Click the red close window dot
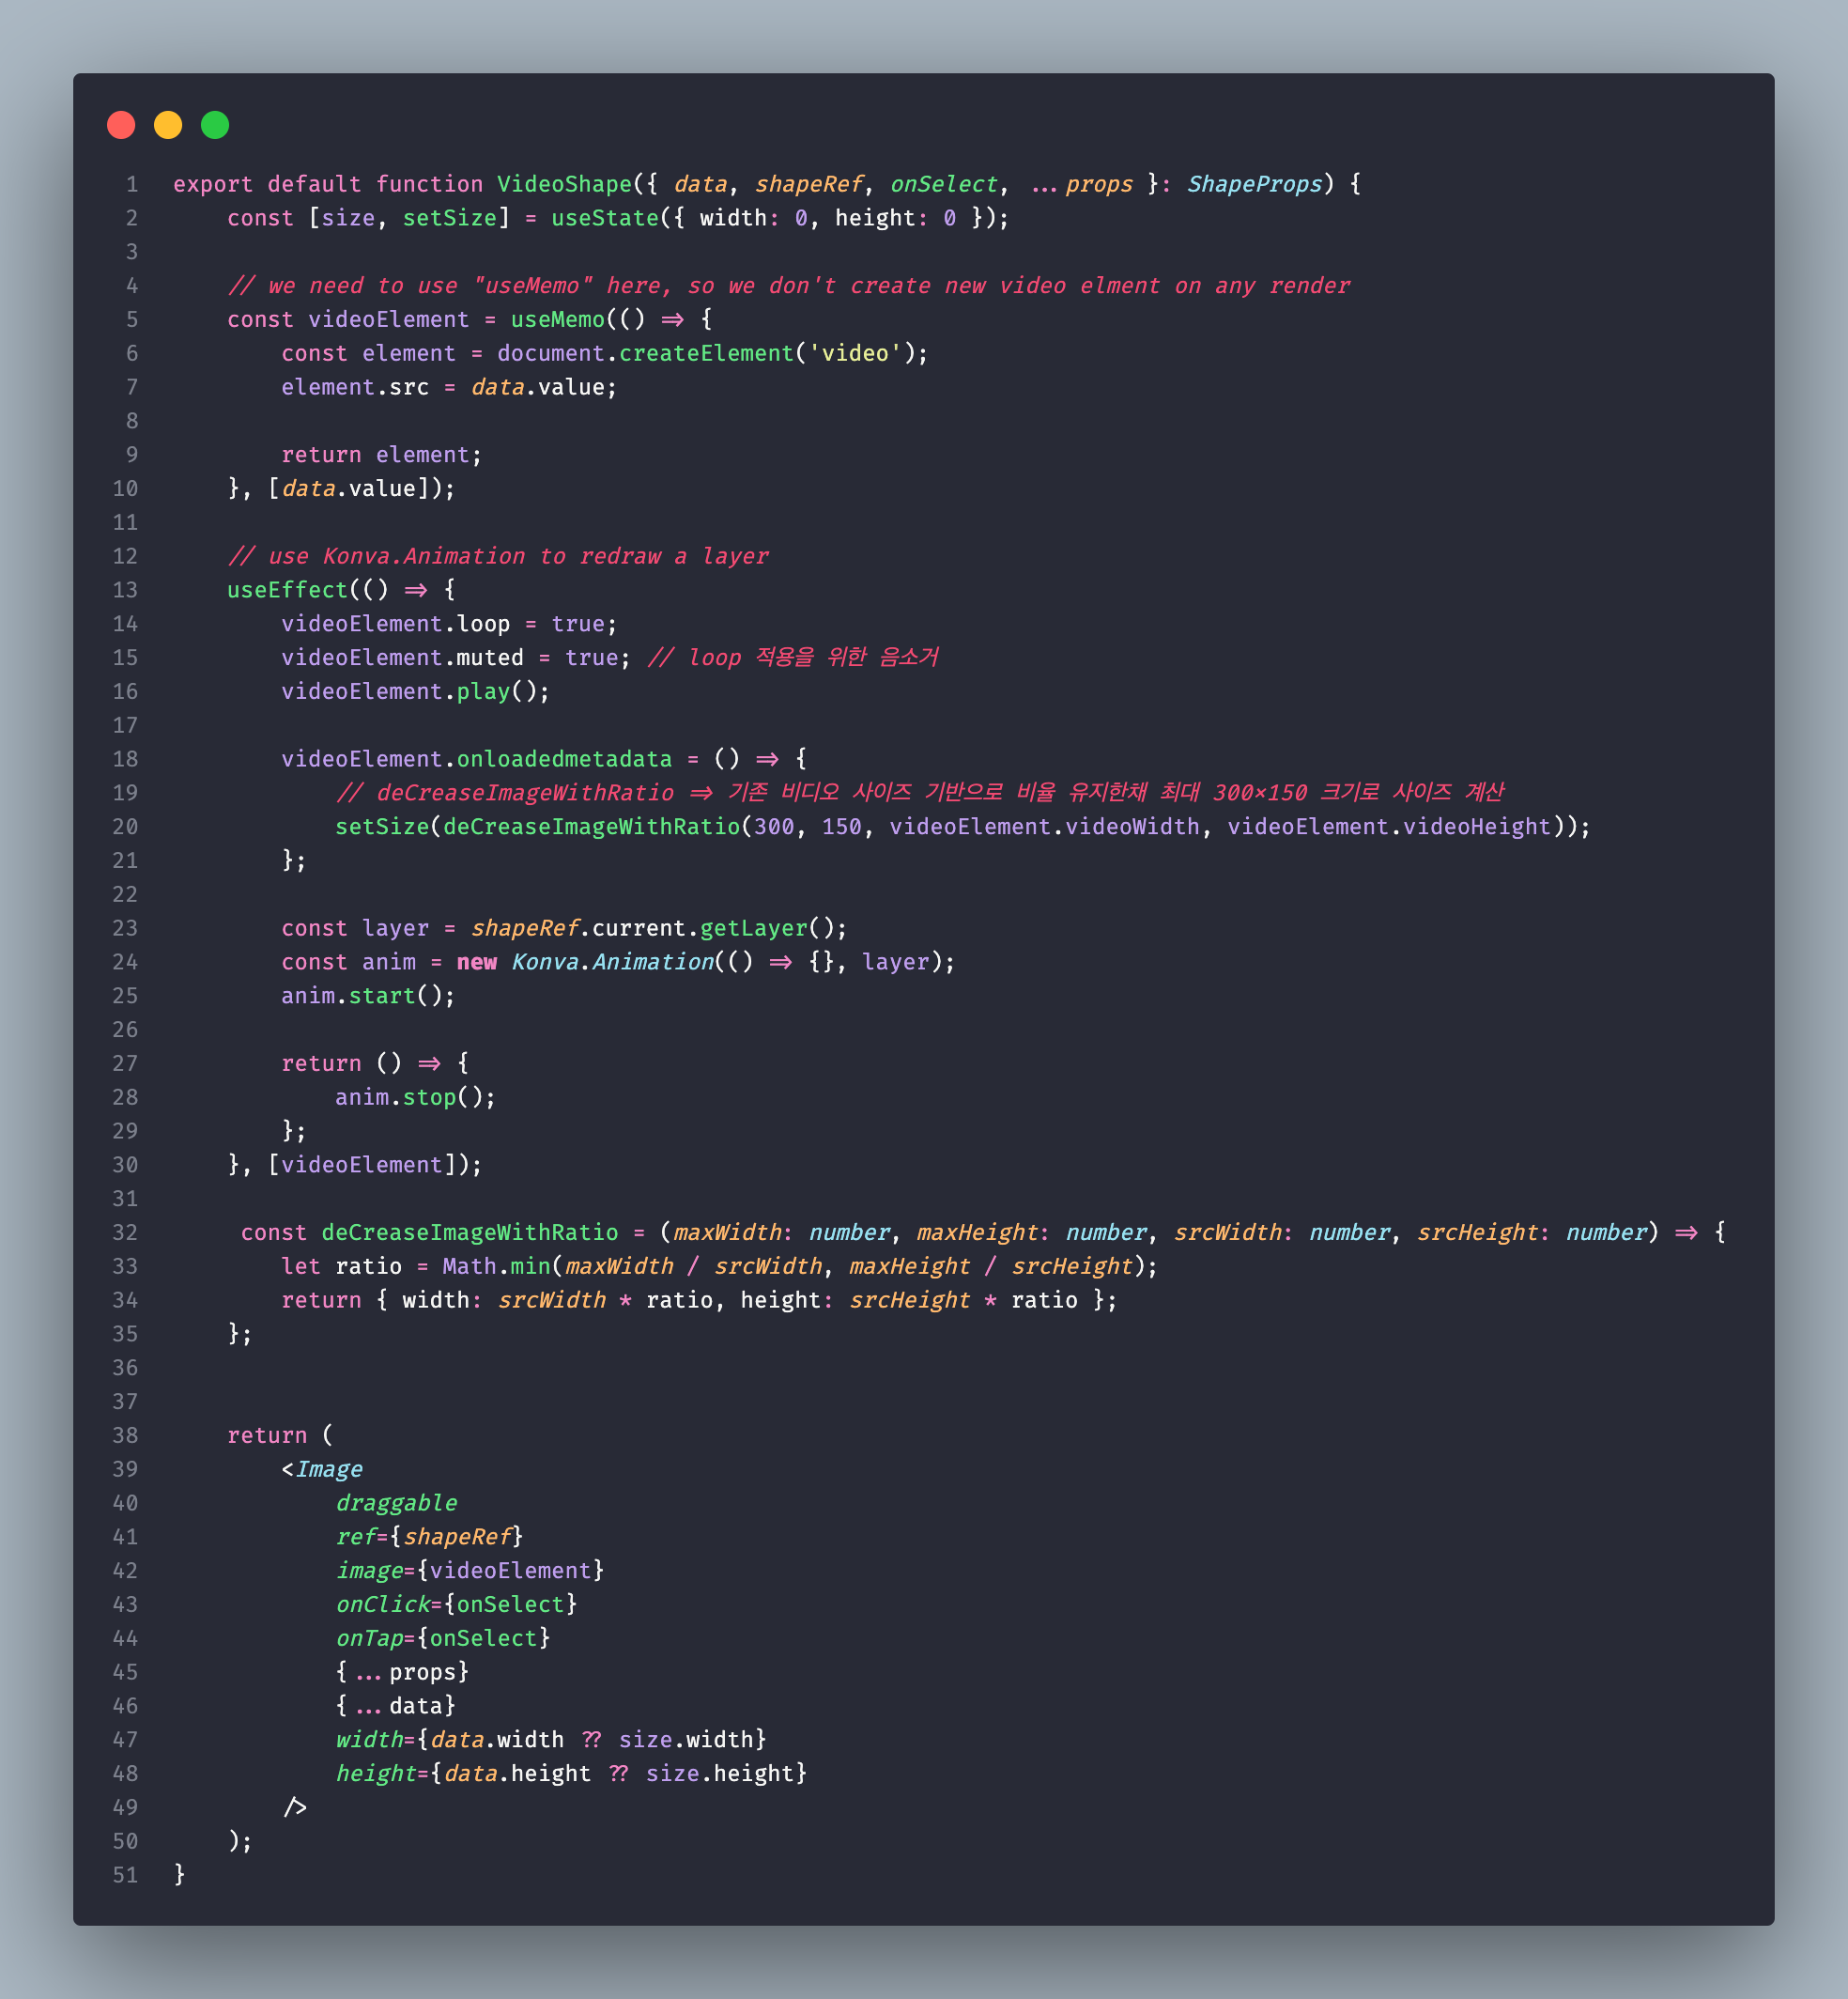 [121, 125]
